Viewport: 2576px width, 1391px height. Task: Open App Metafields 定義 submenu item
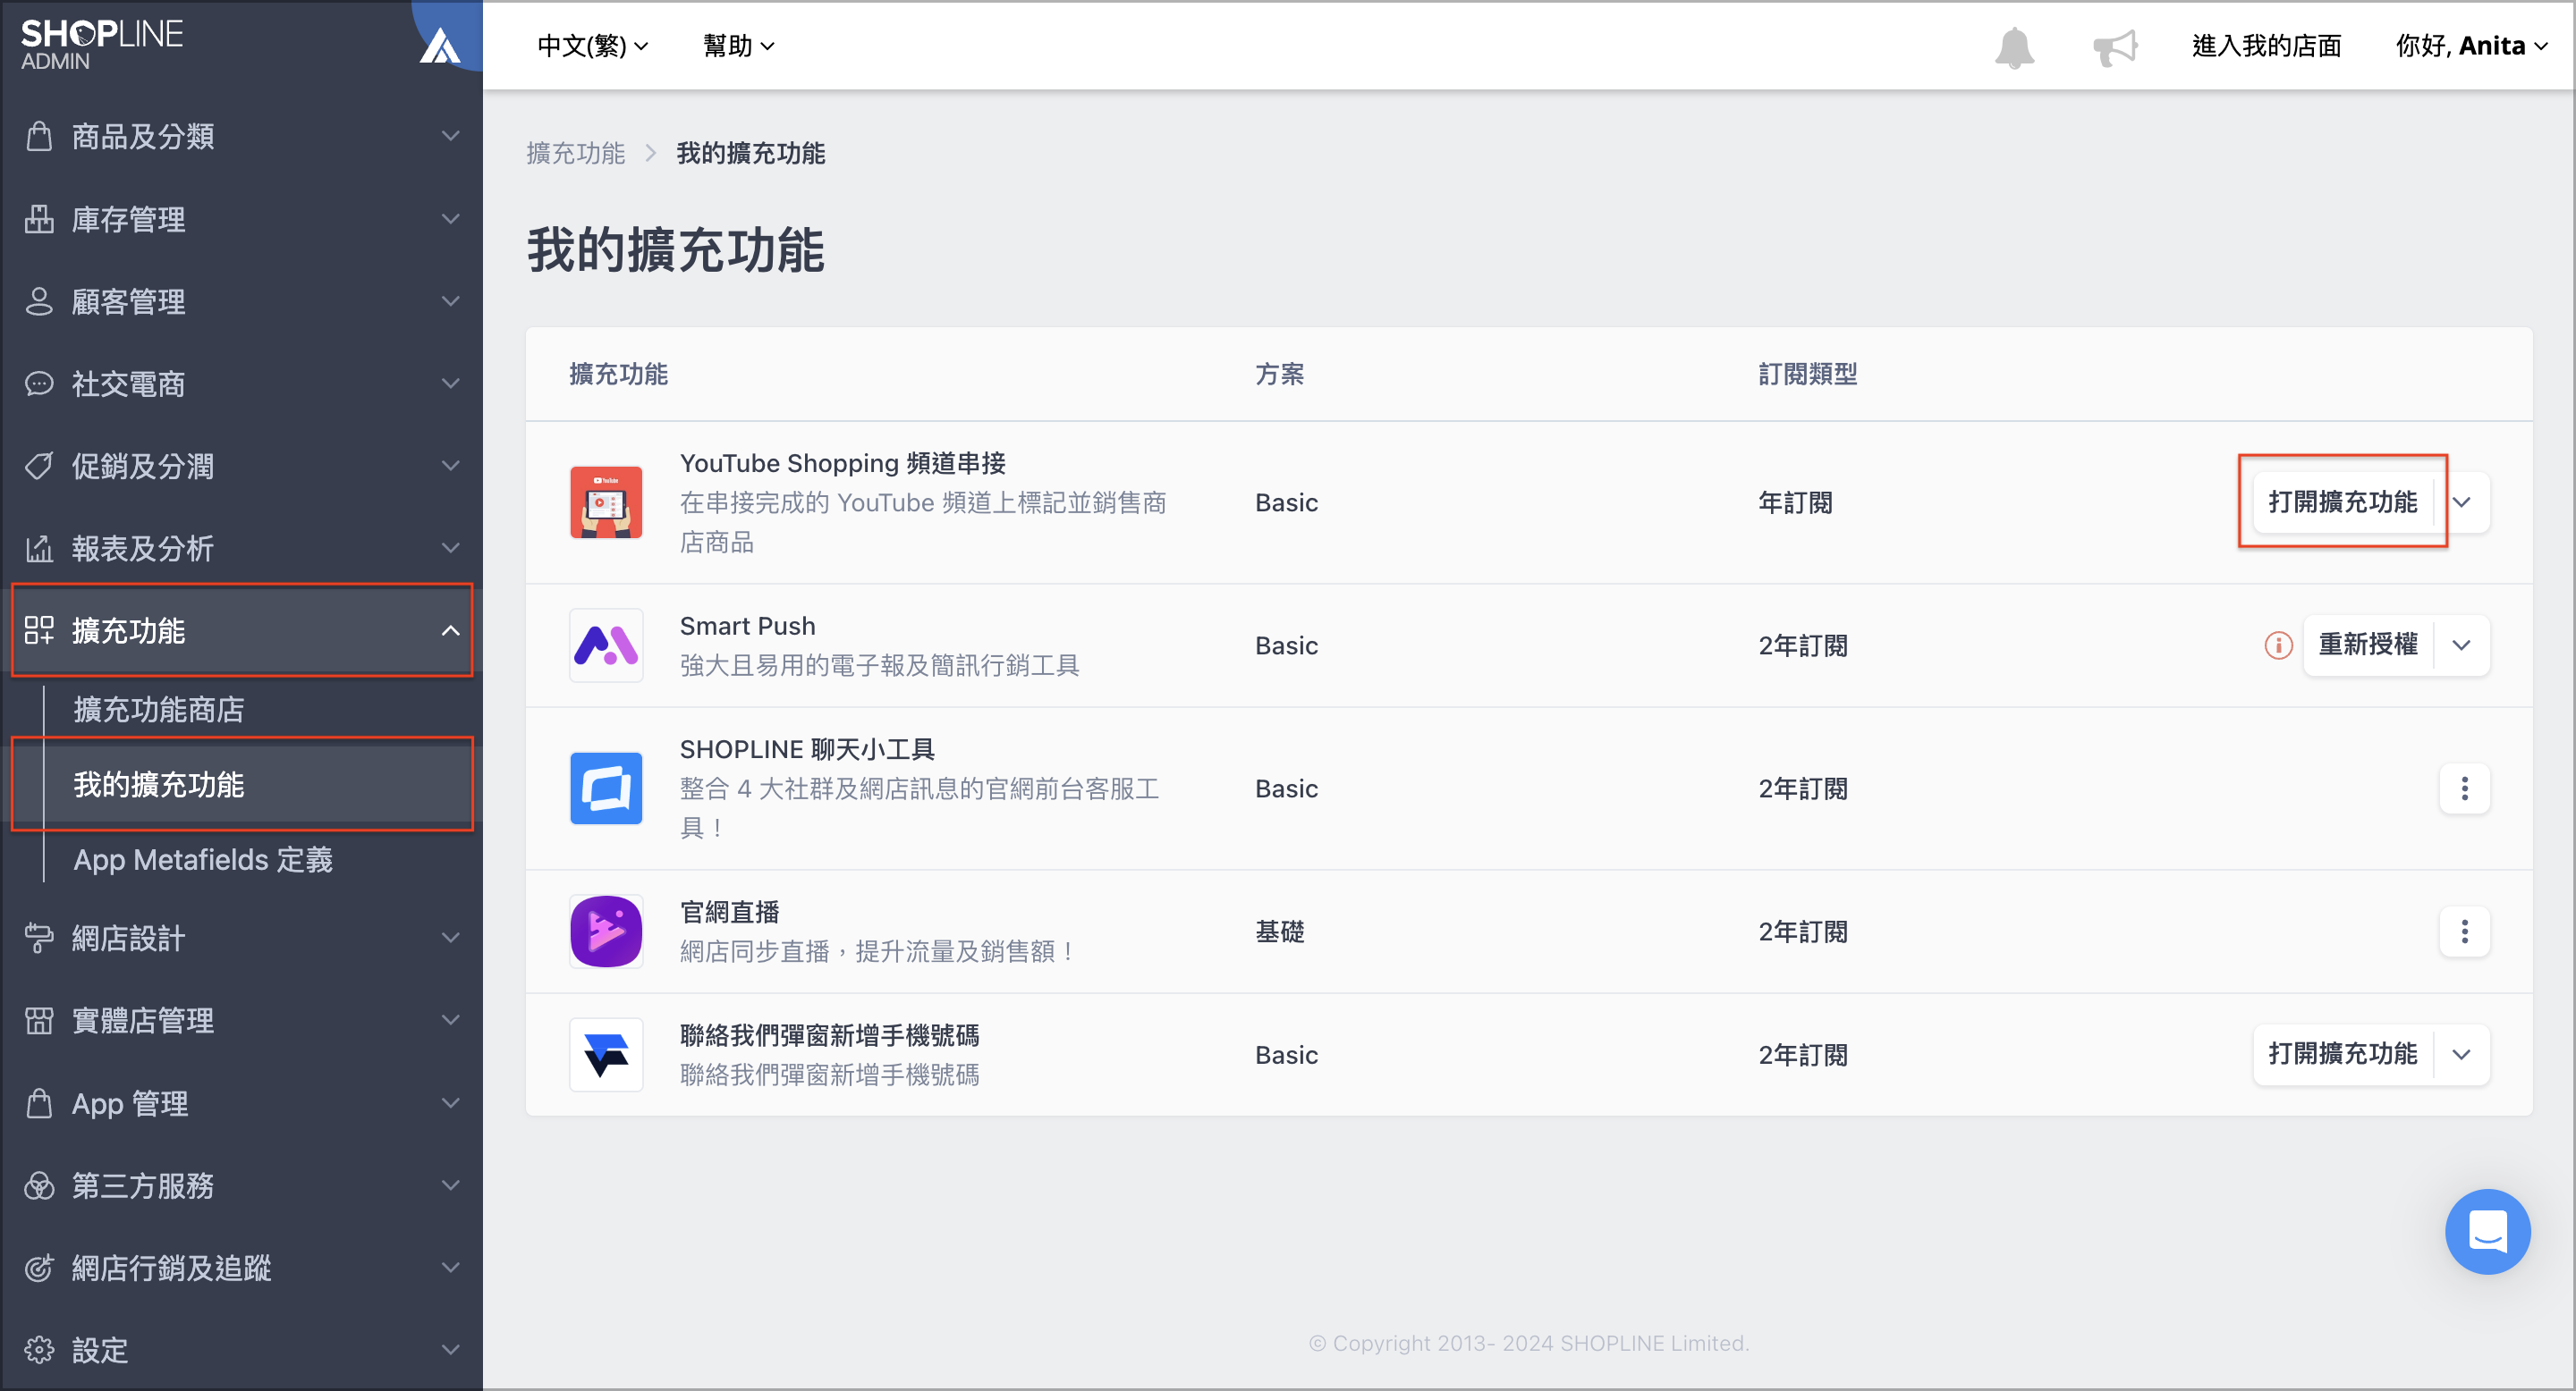pos(203,859)
